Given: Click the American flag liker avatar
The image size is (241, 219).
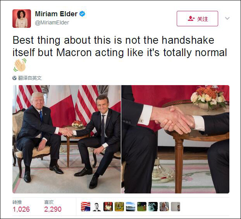Looking at the screenshot, I should pyautogui.click(x=86, y=207).
